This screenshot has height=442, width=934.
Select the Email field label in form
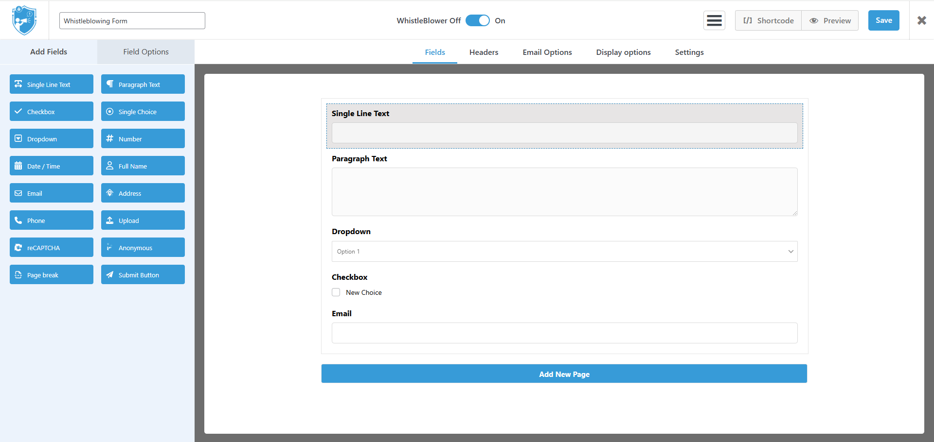point(342,314)
